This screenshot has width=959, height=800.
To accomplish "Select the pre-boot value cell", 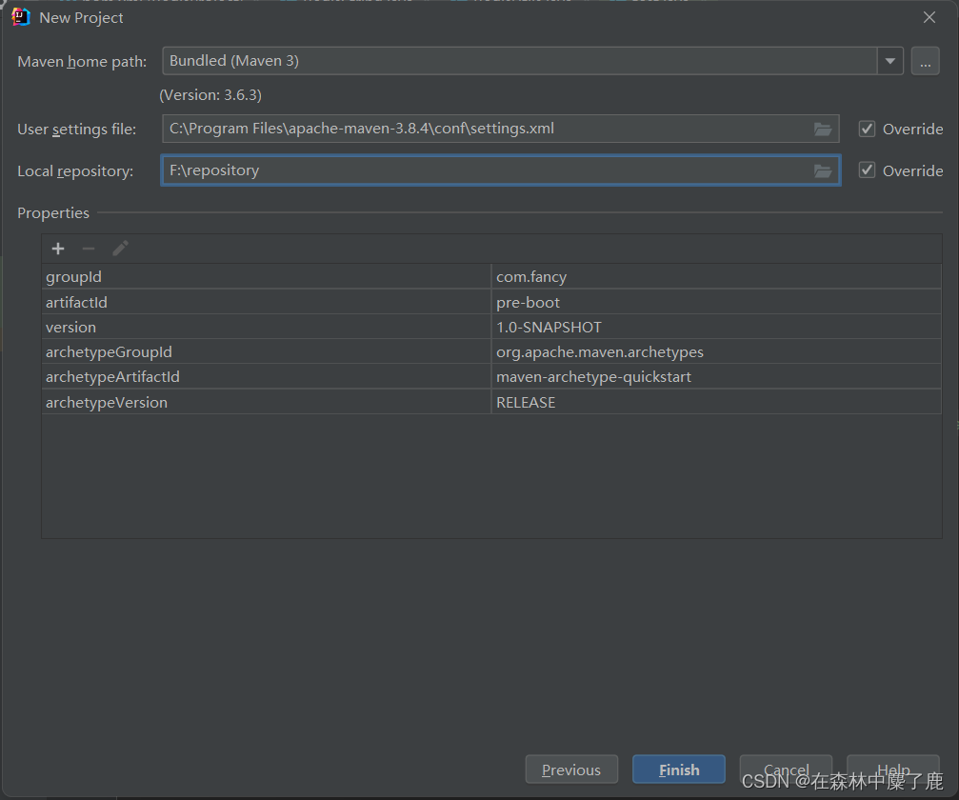I will (x=716, y=302).
